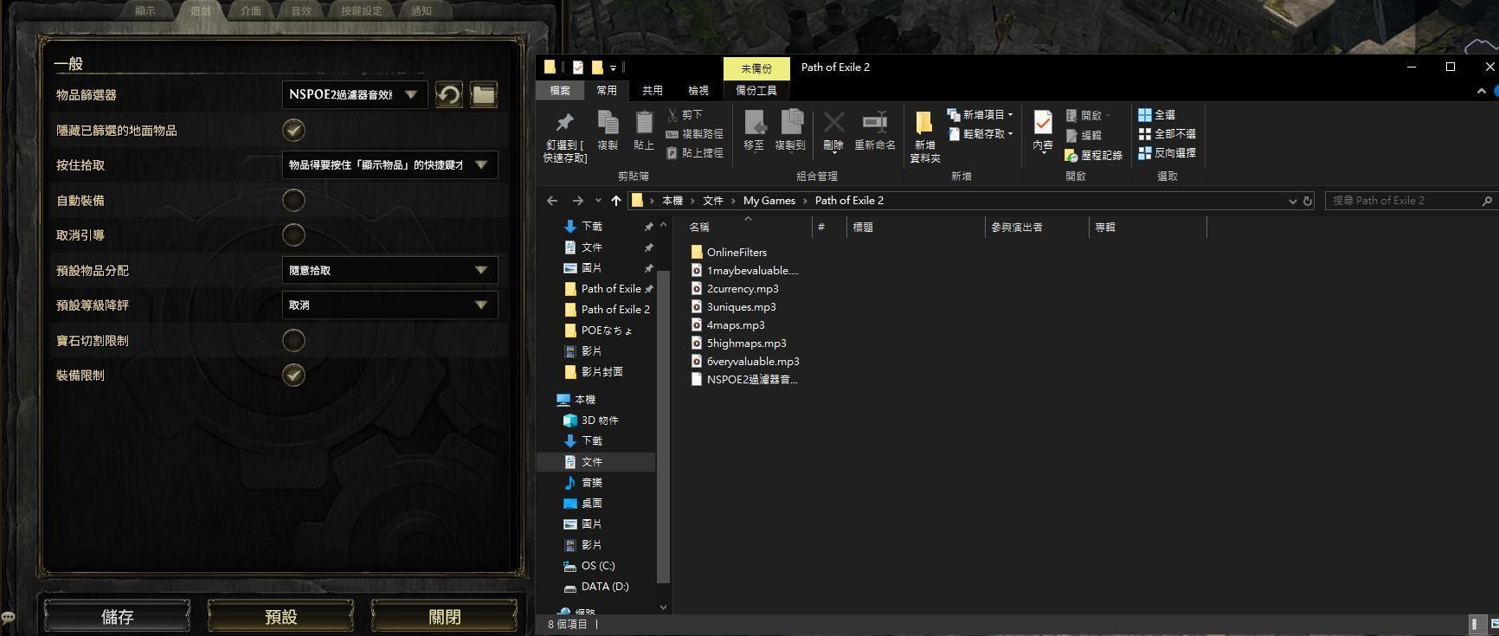Viewport: 1499px width, 636px height.
Task: Open the 物品篩選器 dropdown
Action: click(355, 94)
